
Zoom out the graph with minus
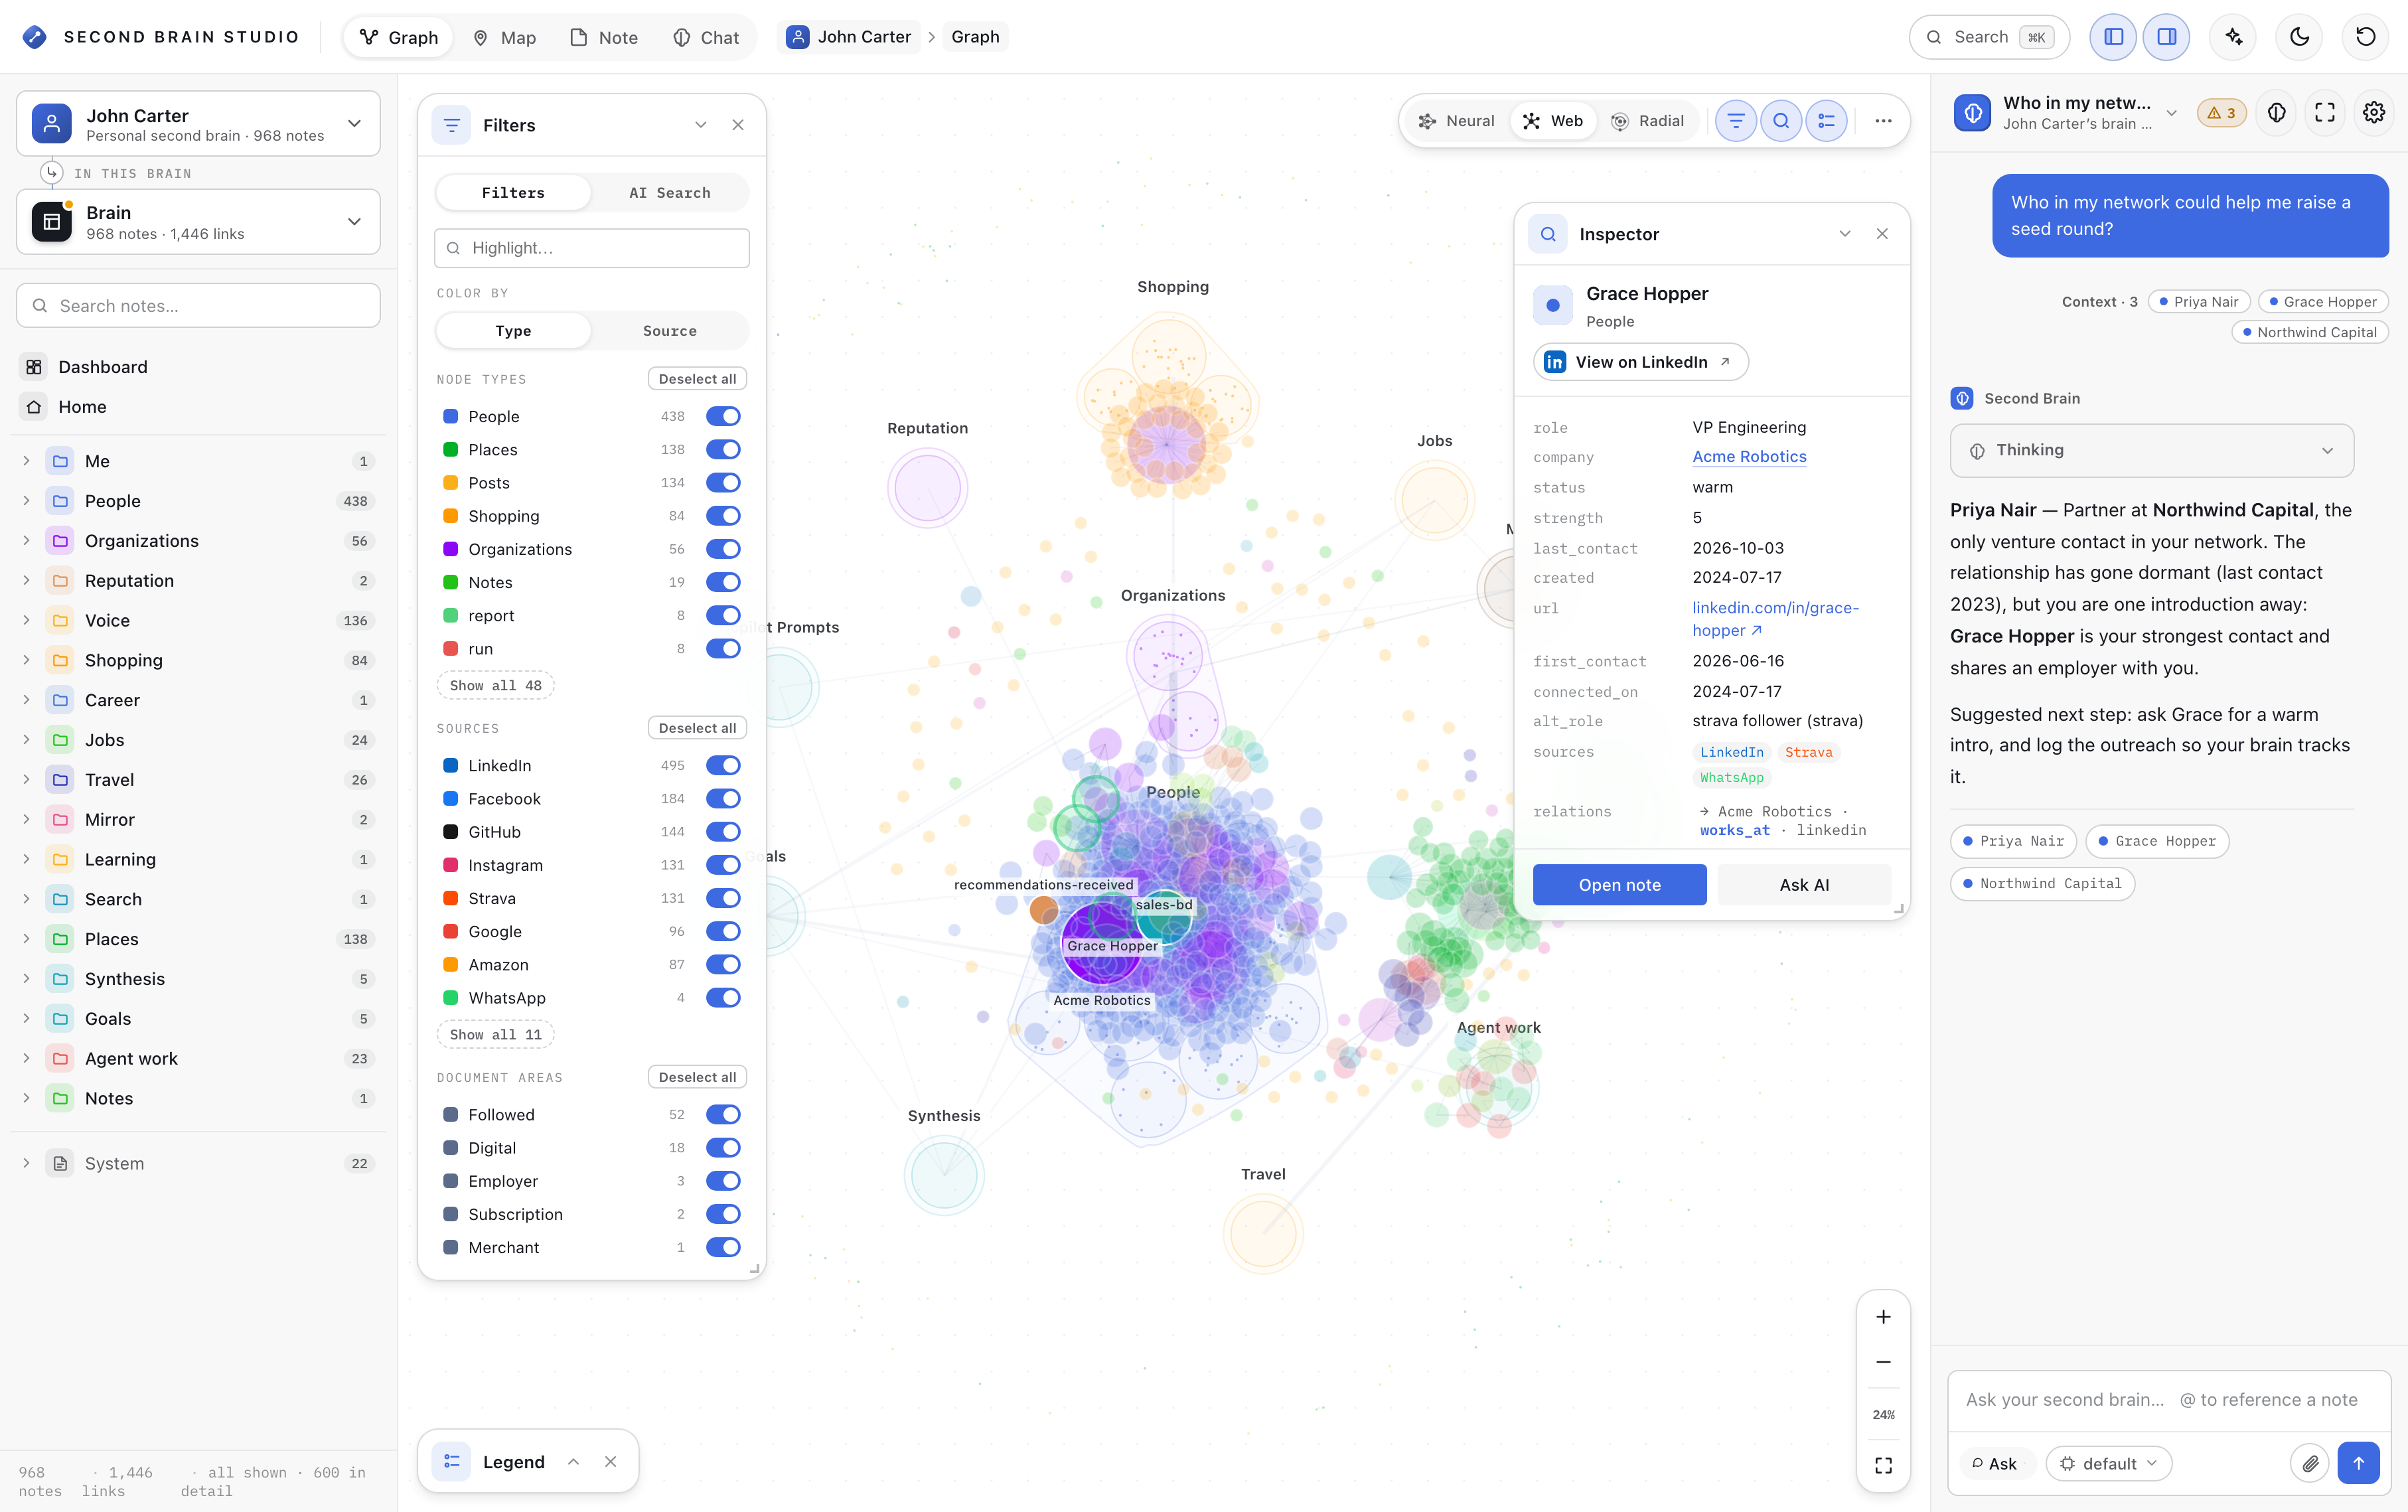point(1883,1362)
